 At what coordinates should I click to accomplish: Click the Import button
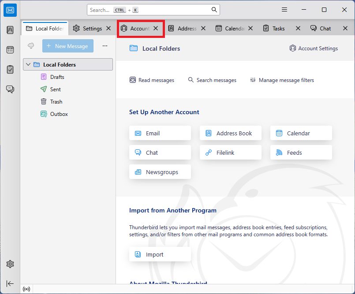coord(160,254)
